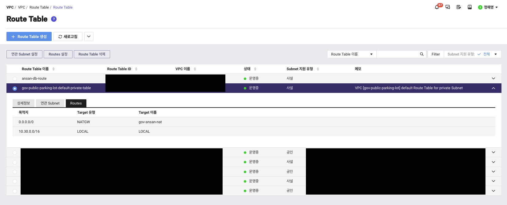
Task: Open the Subnet 지원 유형 filter dropdown
Action: click(x=472, y=54)
